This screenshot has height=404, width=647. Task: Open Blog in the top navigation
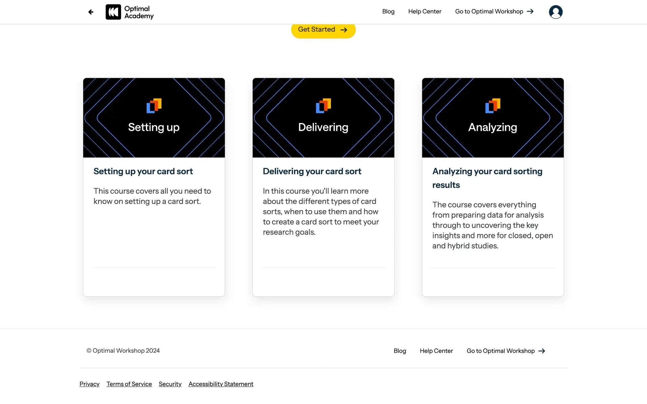coord(388,11)
